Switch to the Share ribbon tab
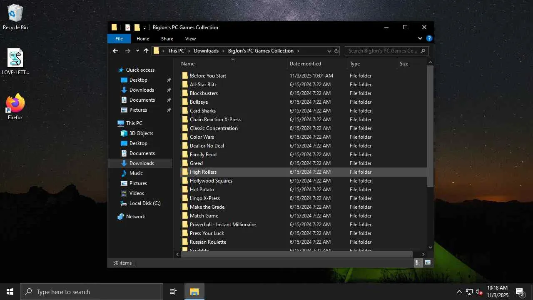Screen dimensions: 533x300 click(167, 39)
